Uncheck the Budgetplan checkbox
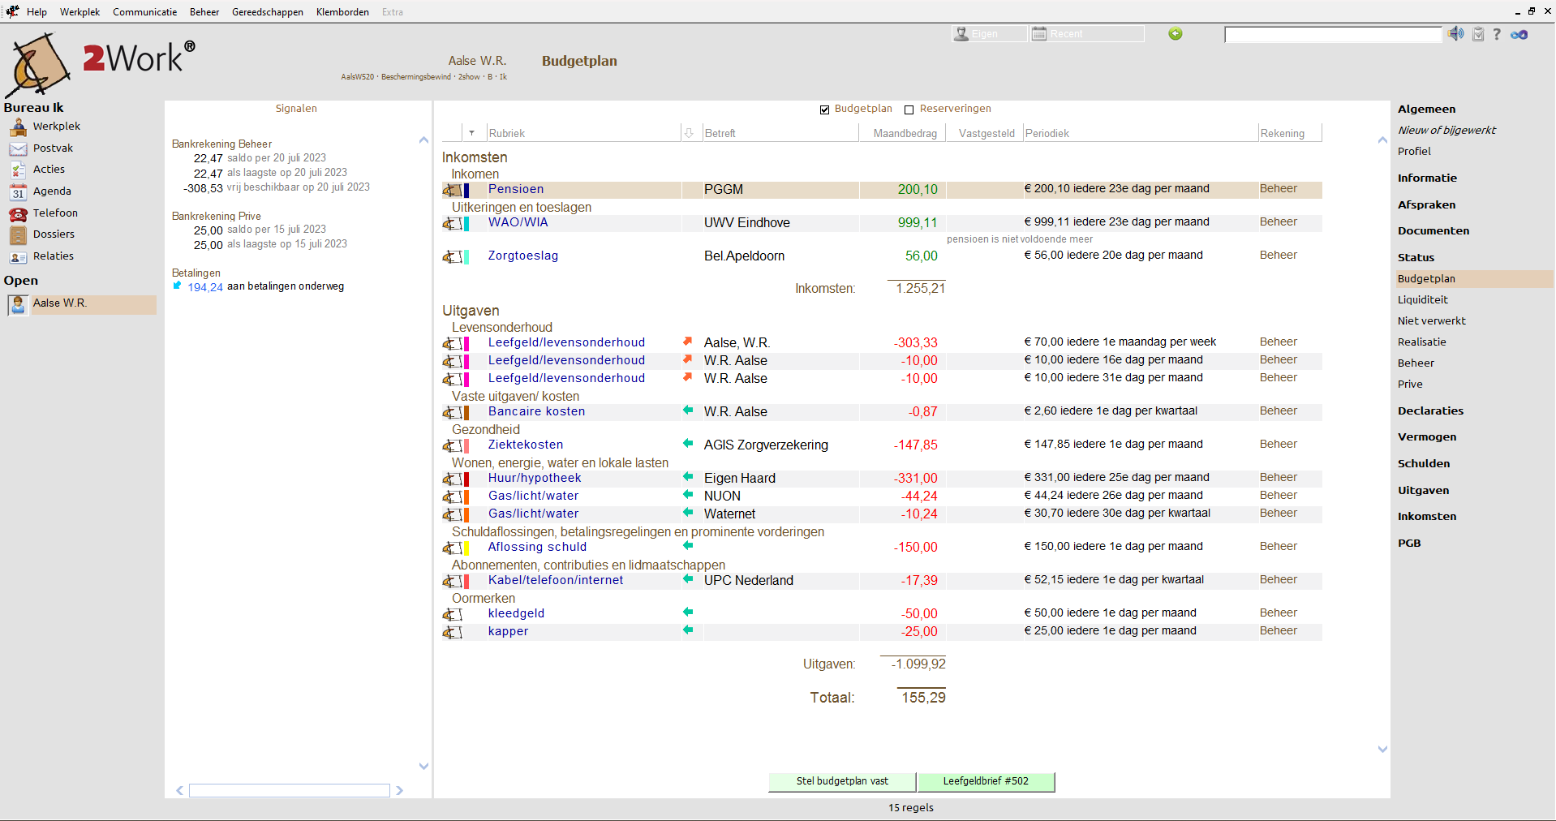Viewport: 1556px width, 821px height. coord(824,110)
